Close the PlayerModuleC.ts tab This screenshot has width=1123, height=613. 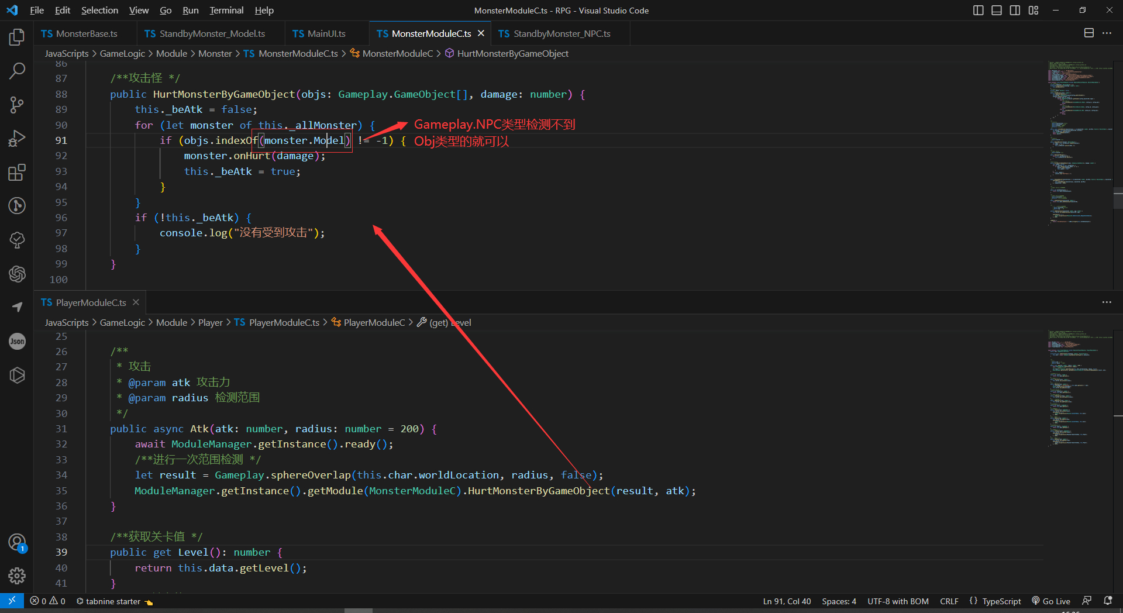(136, 302)
